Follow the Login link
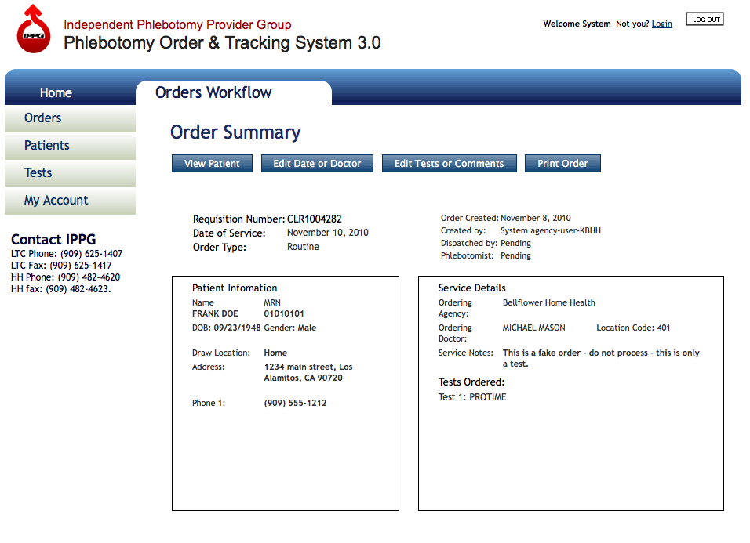750x543 pixels. click(x=661, y=24)
